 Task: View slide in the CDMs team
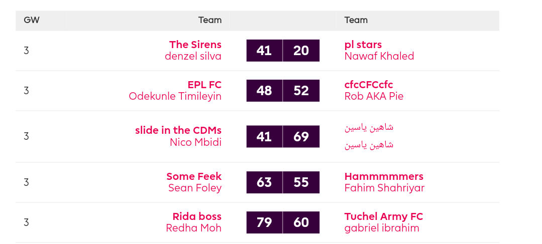(178, 130)
